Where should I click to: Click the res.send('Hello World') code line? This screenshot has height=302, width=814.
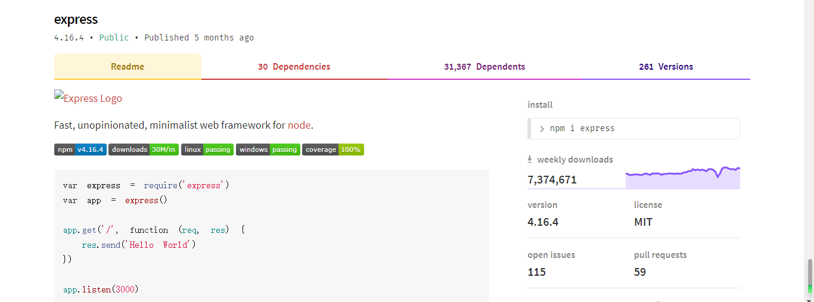(139, 245)
